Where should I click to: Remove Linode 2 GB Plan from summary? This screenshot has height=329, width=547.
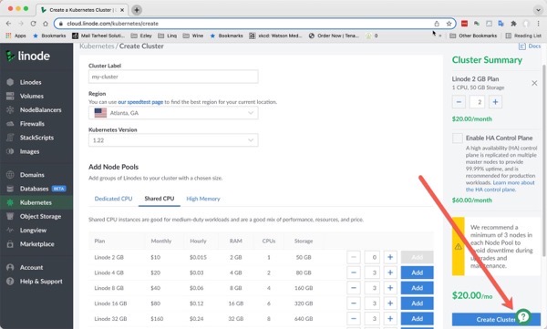(534, 83)
